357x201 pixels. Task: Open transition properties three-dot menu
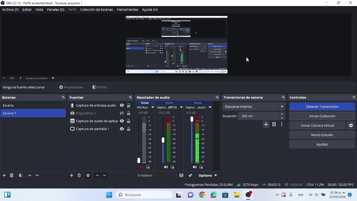(x=282, y=125)
